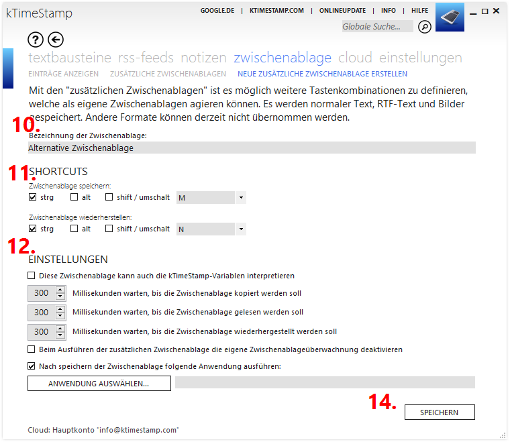Click the SHORTCUTS heading
The image size is (510, 442).
[x=58, y=171]
